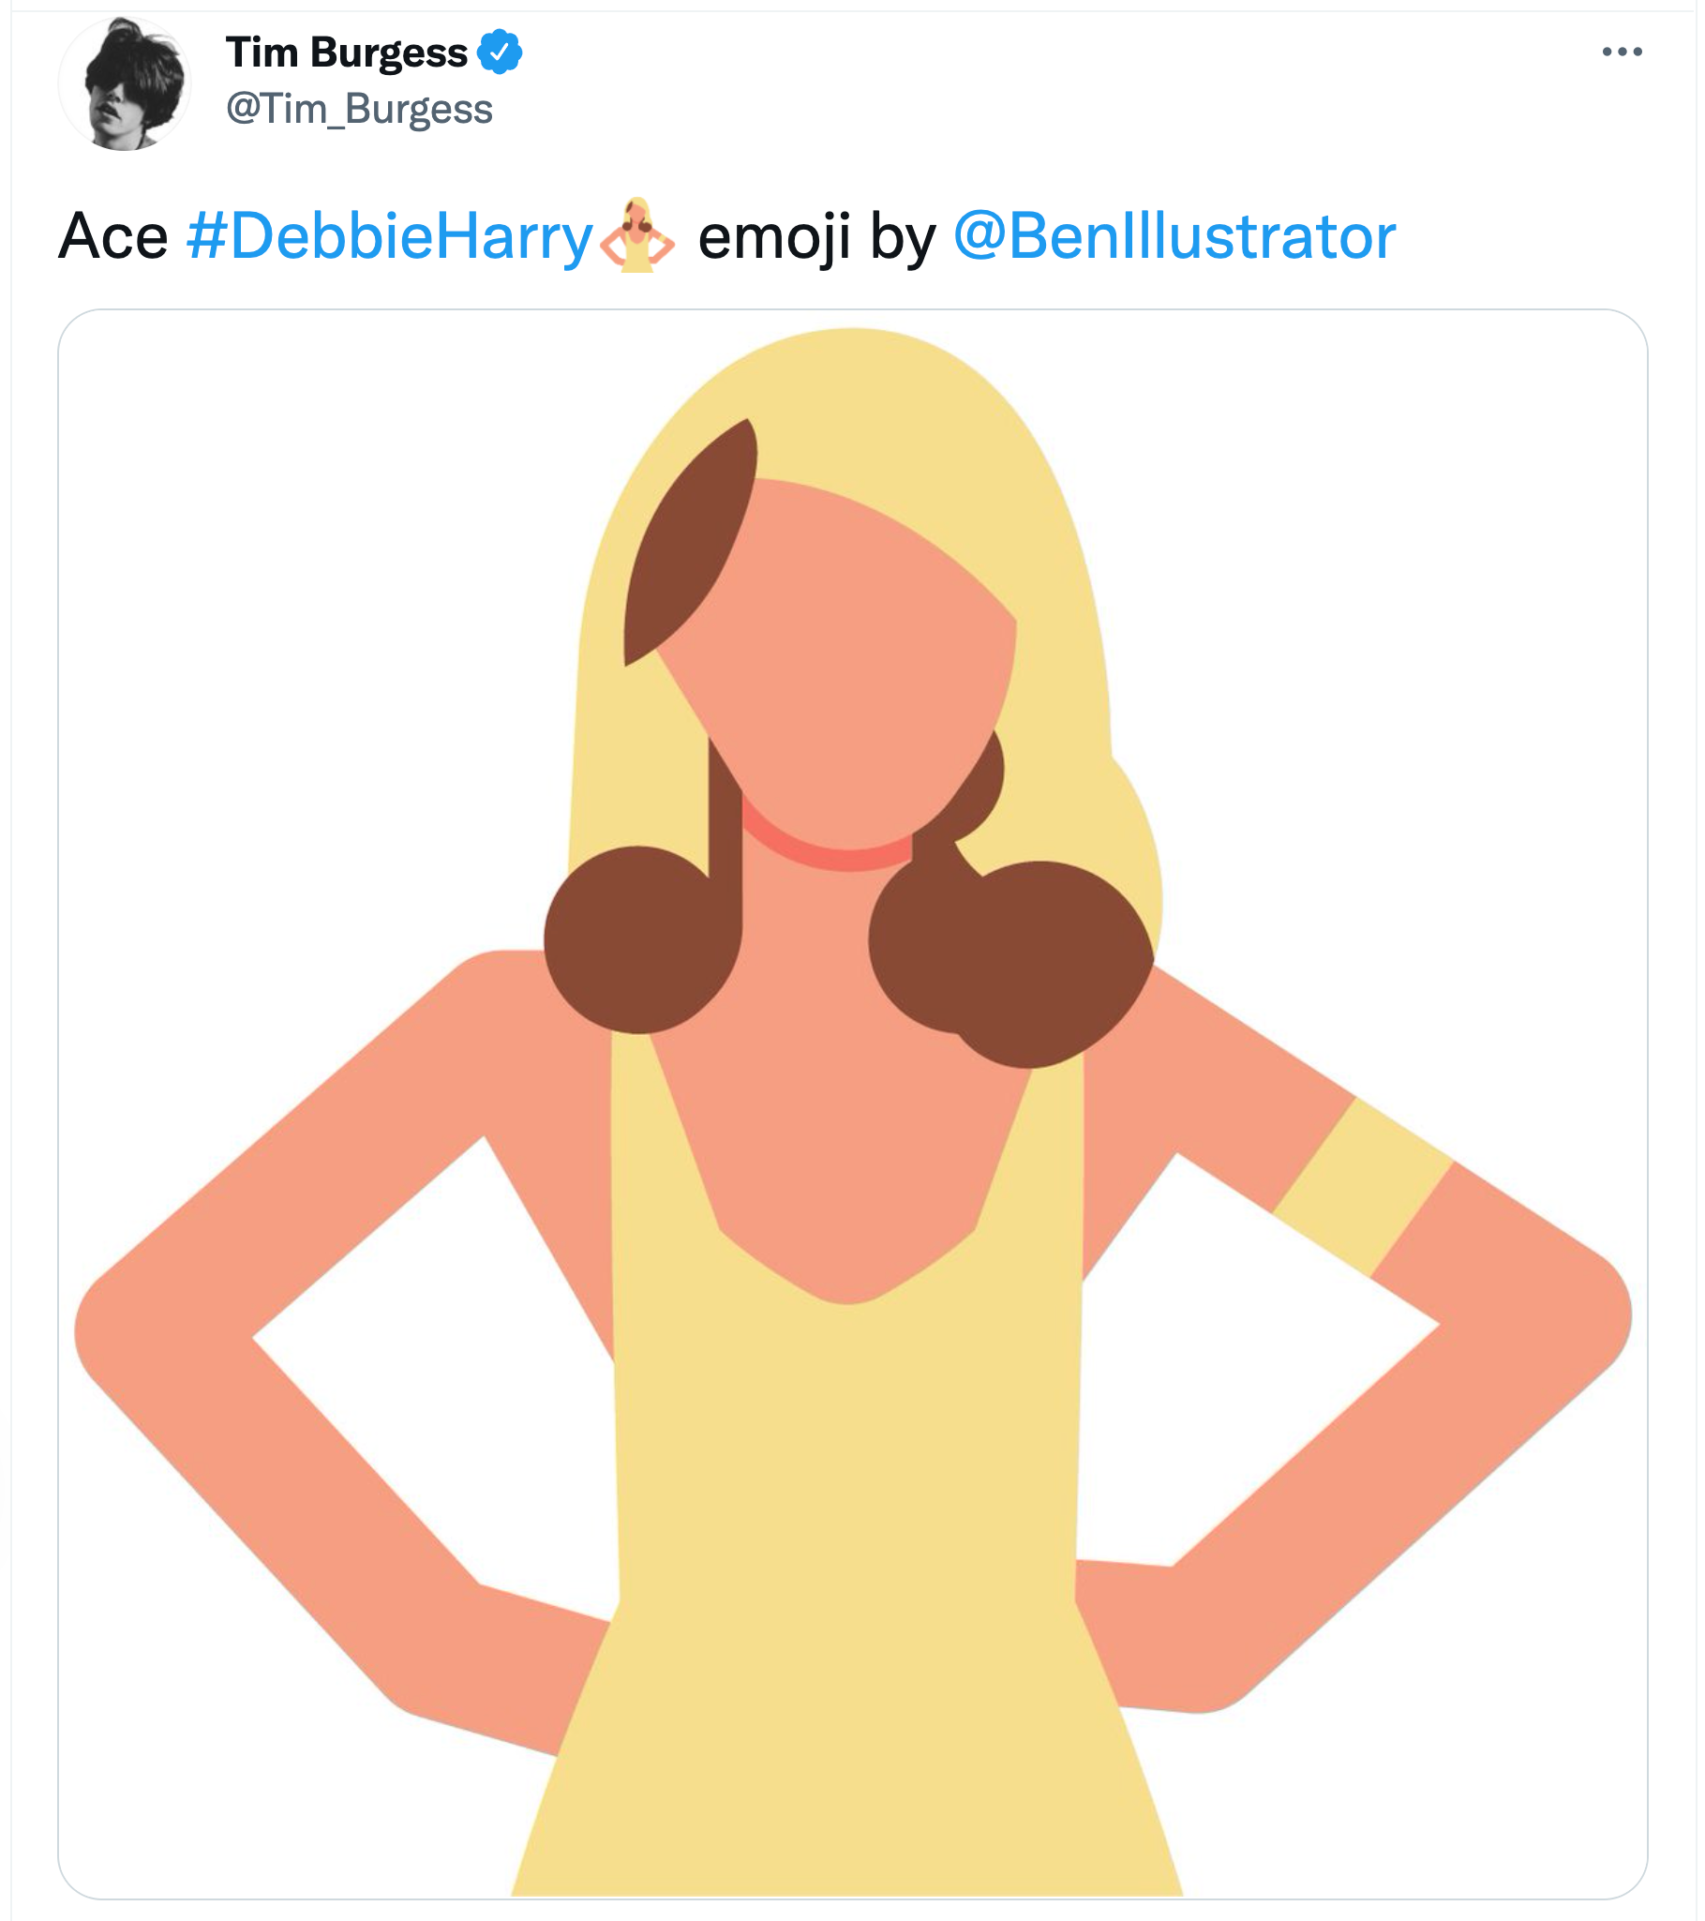This screenshot has width=1705, height=1921.
Task: Open the three-dot more options menu
Action: [1622, 52]
